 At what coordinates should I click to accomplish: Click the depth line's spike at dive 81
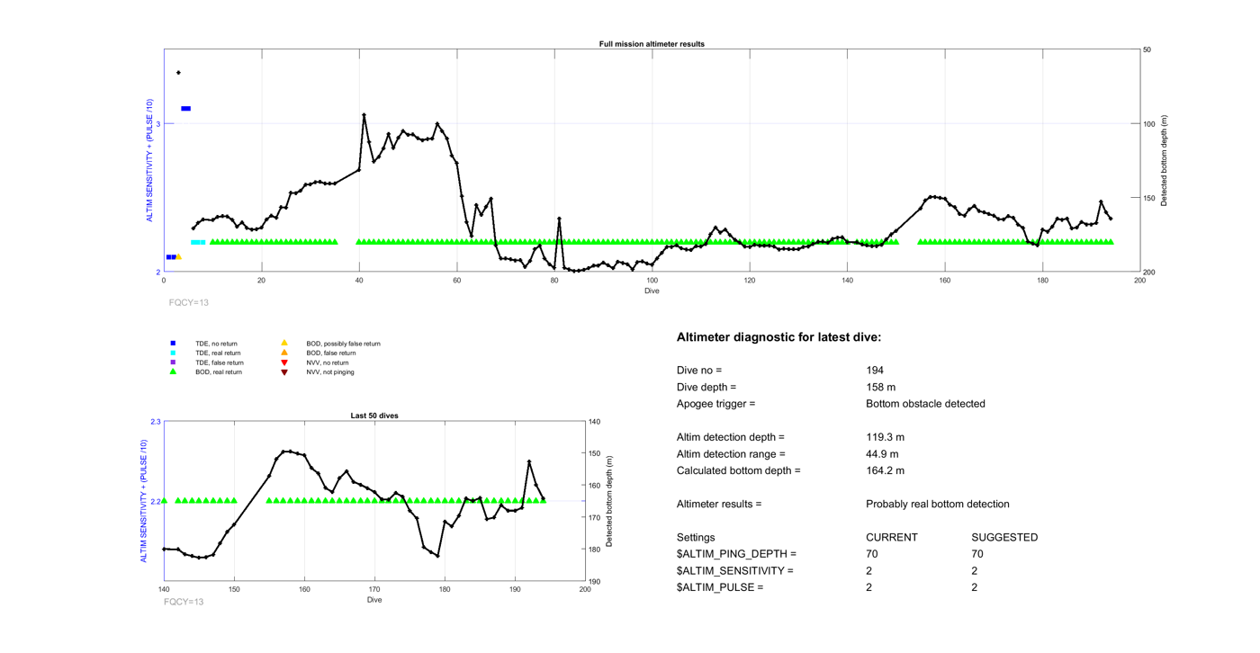point(559,219)
